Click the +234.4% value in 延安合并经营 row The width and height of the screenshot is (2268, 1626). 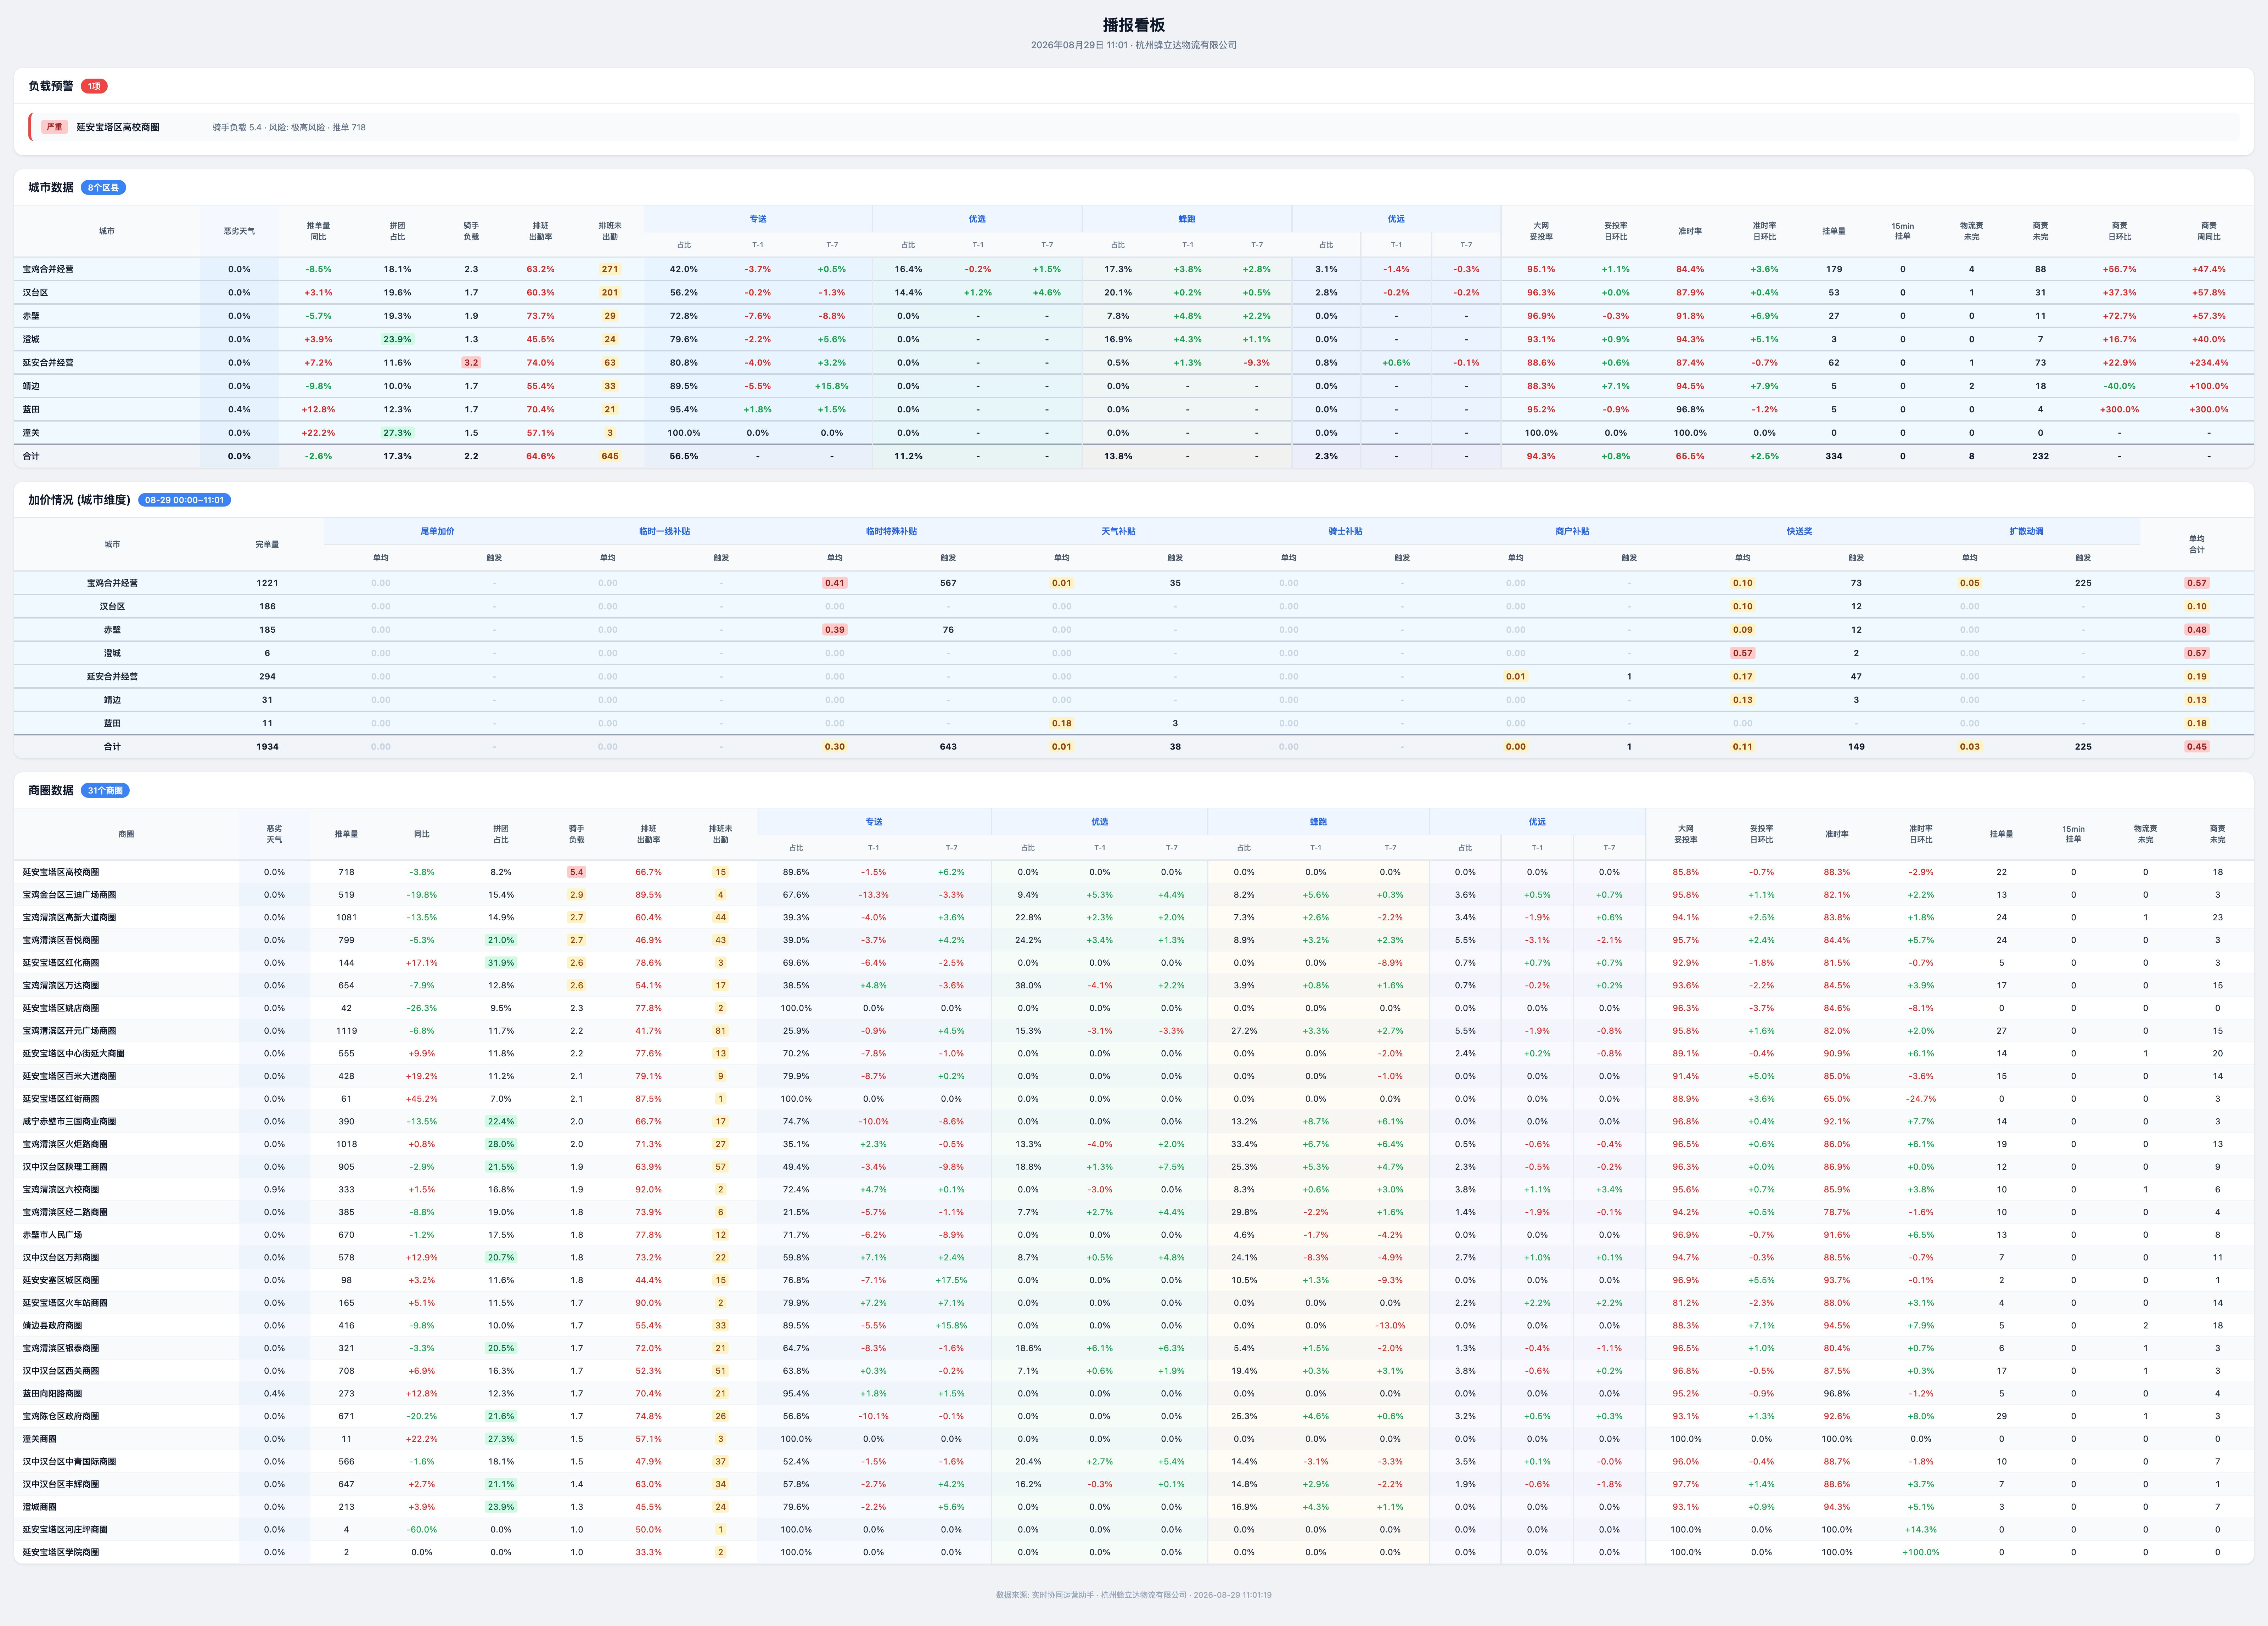[2208, 363]
